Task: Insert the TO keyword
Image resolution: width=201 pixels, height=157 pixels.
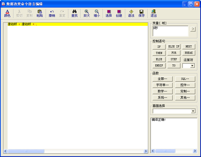Action: pyautogui.click(x=174, y=66)
